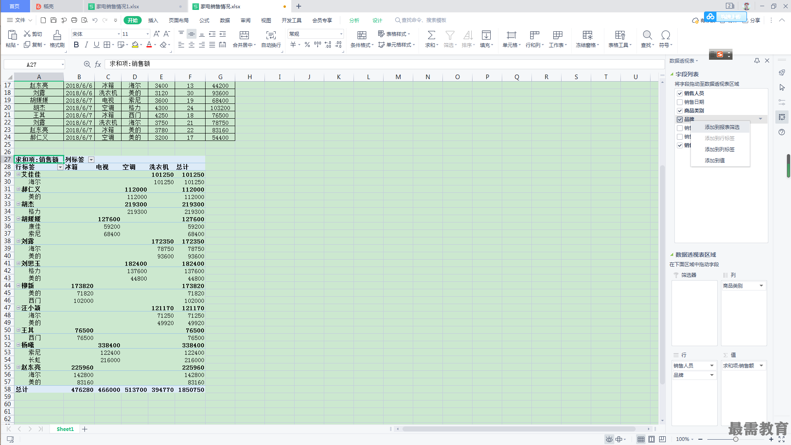Open 商品类别 field dropdown in column area
Viewport: 791px width, 445px height.
tap(761, 286)
